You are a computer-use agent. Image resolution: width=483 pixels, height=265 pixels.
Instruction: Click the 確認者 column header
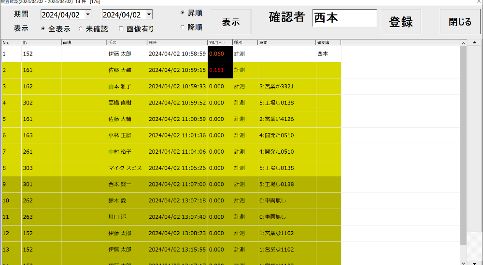tap(328, 43)
